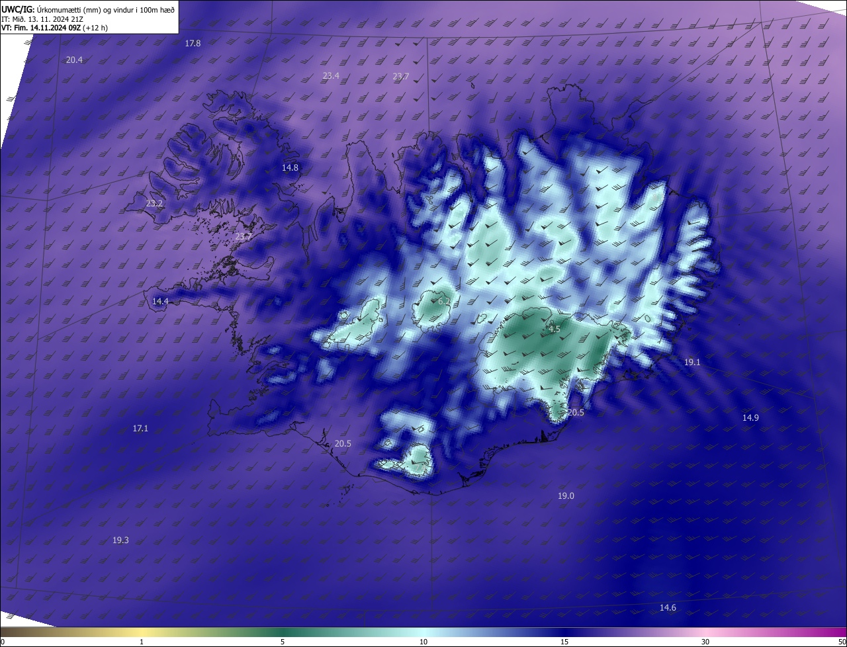Click the colorbar tick labeled 30
The image size is (847, 647).
coord(705,642)
